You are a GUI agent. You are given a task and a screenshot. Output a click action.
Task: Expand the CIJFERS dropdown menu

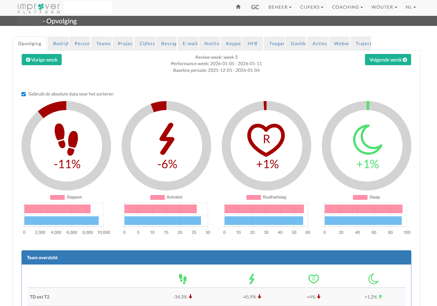point(312,7)
